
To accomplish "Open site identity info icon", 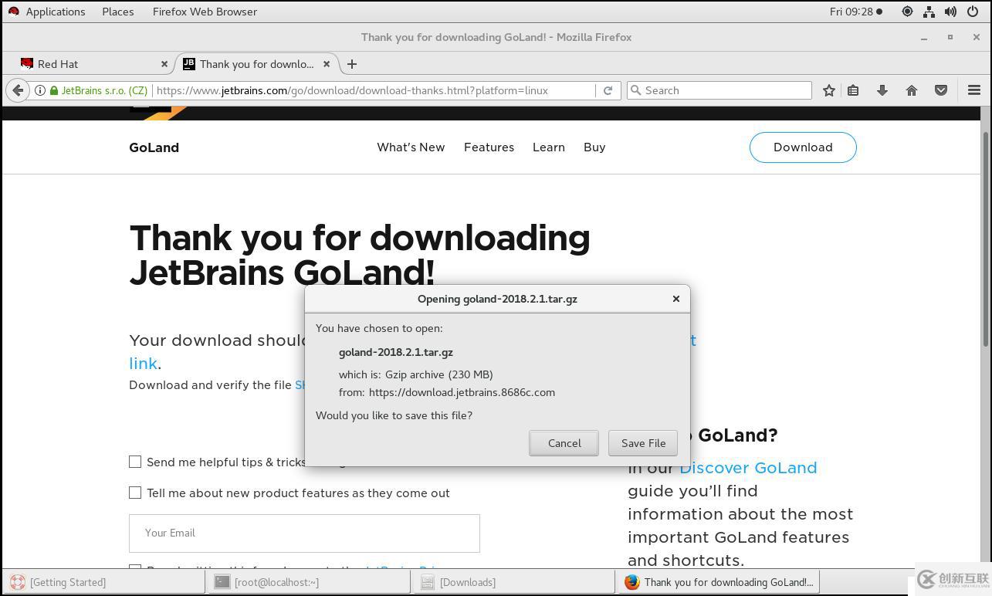I will click(39, 90).
